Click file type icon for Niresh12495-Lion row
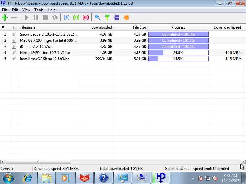Image resolution: width=246 pixels, height=184 pixels. [x=14, y=52]
